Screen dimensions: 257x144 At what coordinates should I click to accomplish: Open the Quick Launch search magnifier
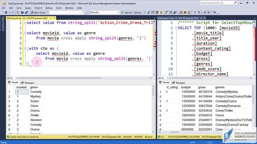tap(235, 3)
